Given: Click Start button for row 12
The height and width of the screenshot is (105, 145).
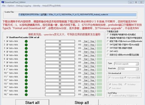Looking at the screenshot, I should pyautogui.click(x=86, y=80).
